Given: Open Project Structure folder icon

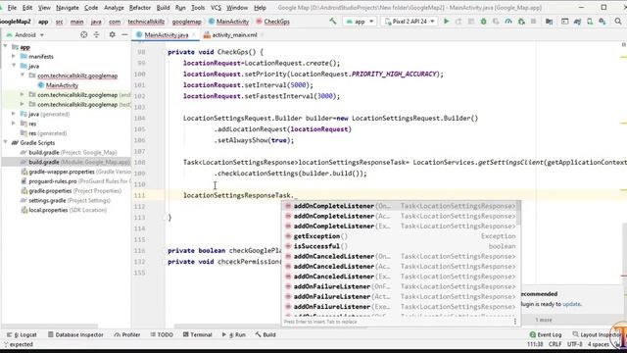Looking at the screenshot, I should coord(549,22).
